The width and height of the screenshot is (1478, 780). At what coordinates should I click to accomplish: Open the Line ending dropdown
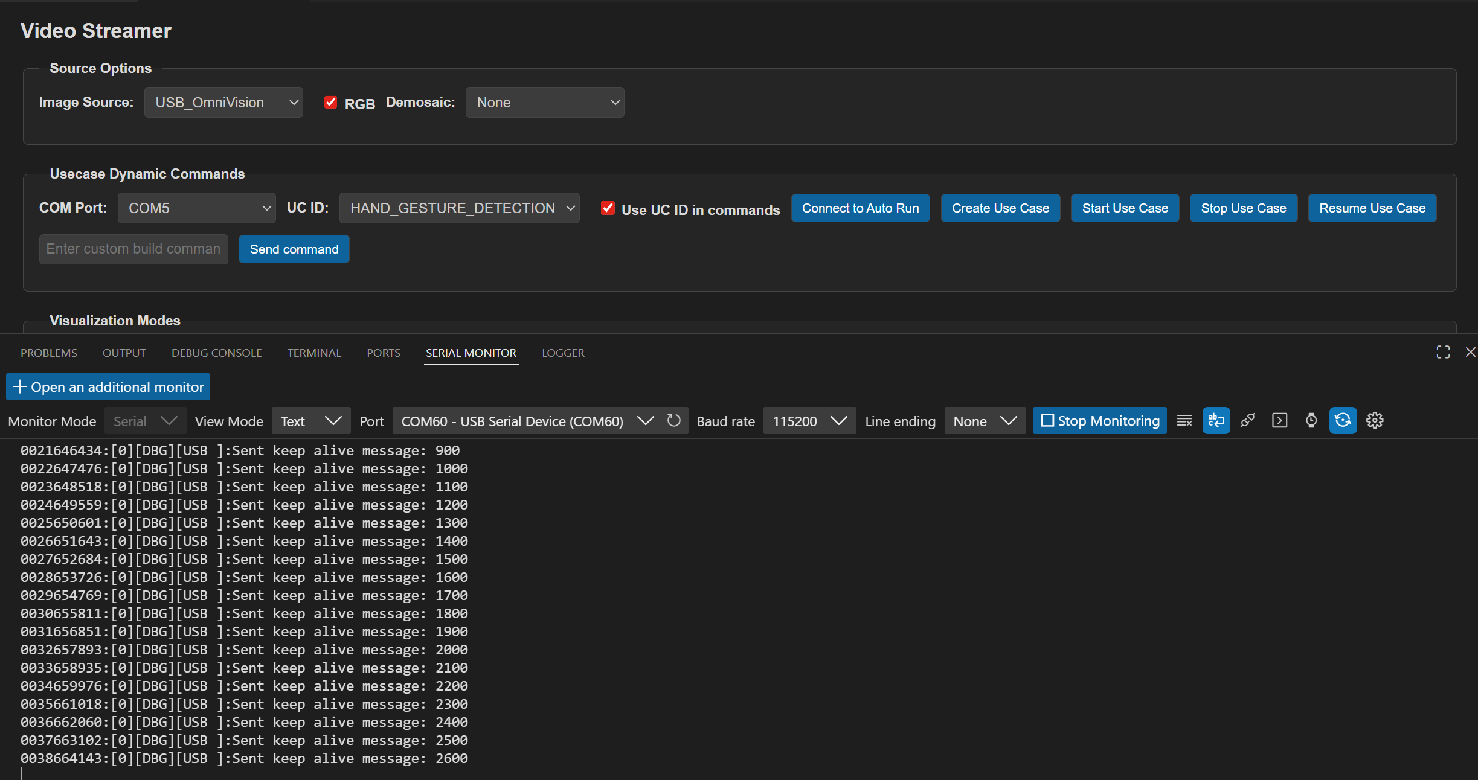click(985, 421)
